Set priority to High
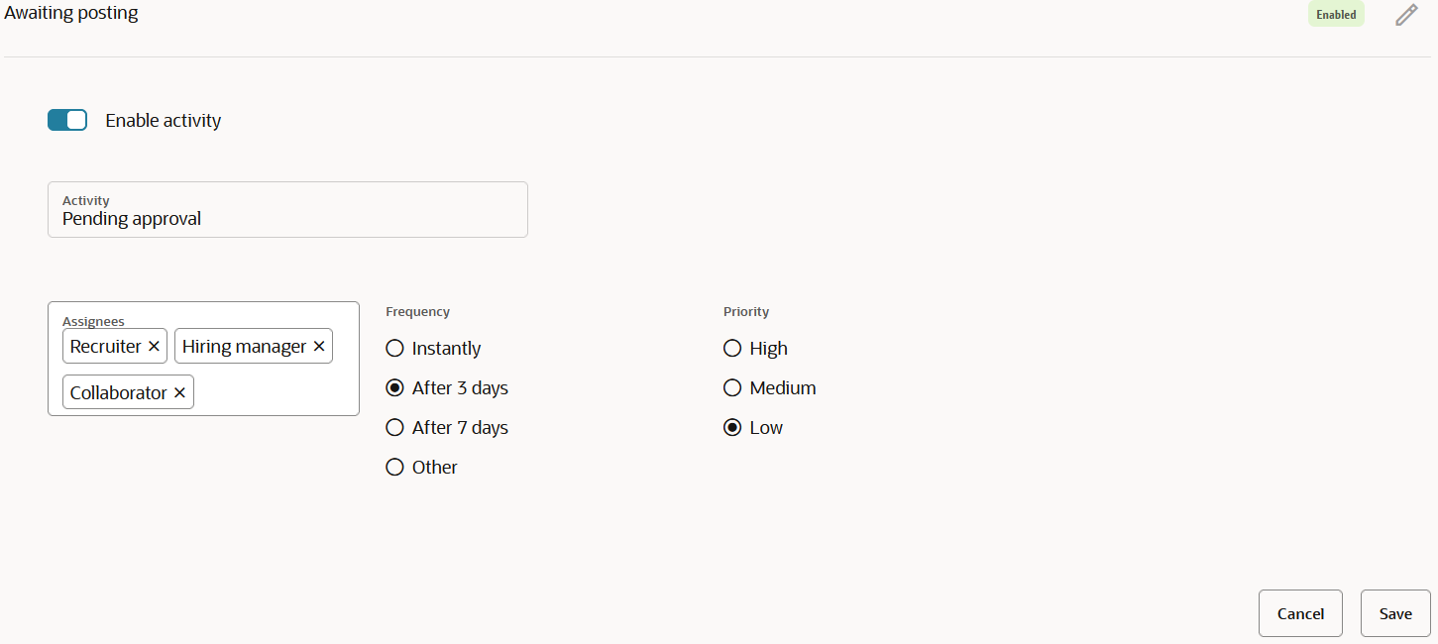Viewport: 1438px width, 644px height. (x=732, y=349)
